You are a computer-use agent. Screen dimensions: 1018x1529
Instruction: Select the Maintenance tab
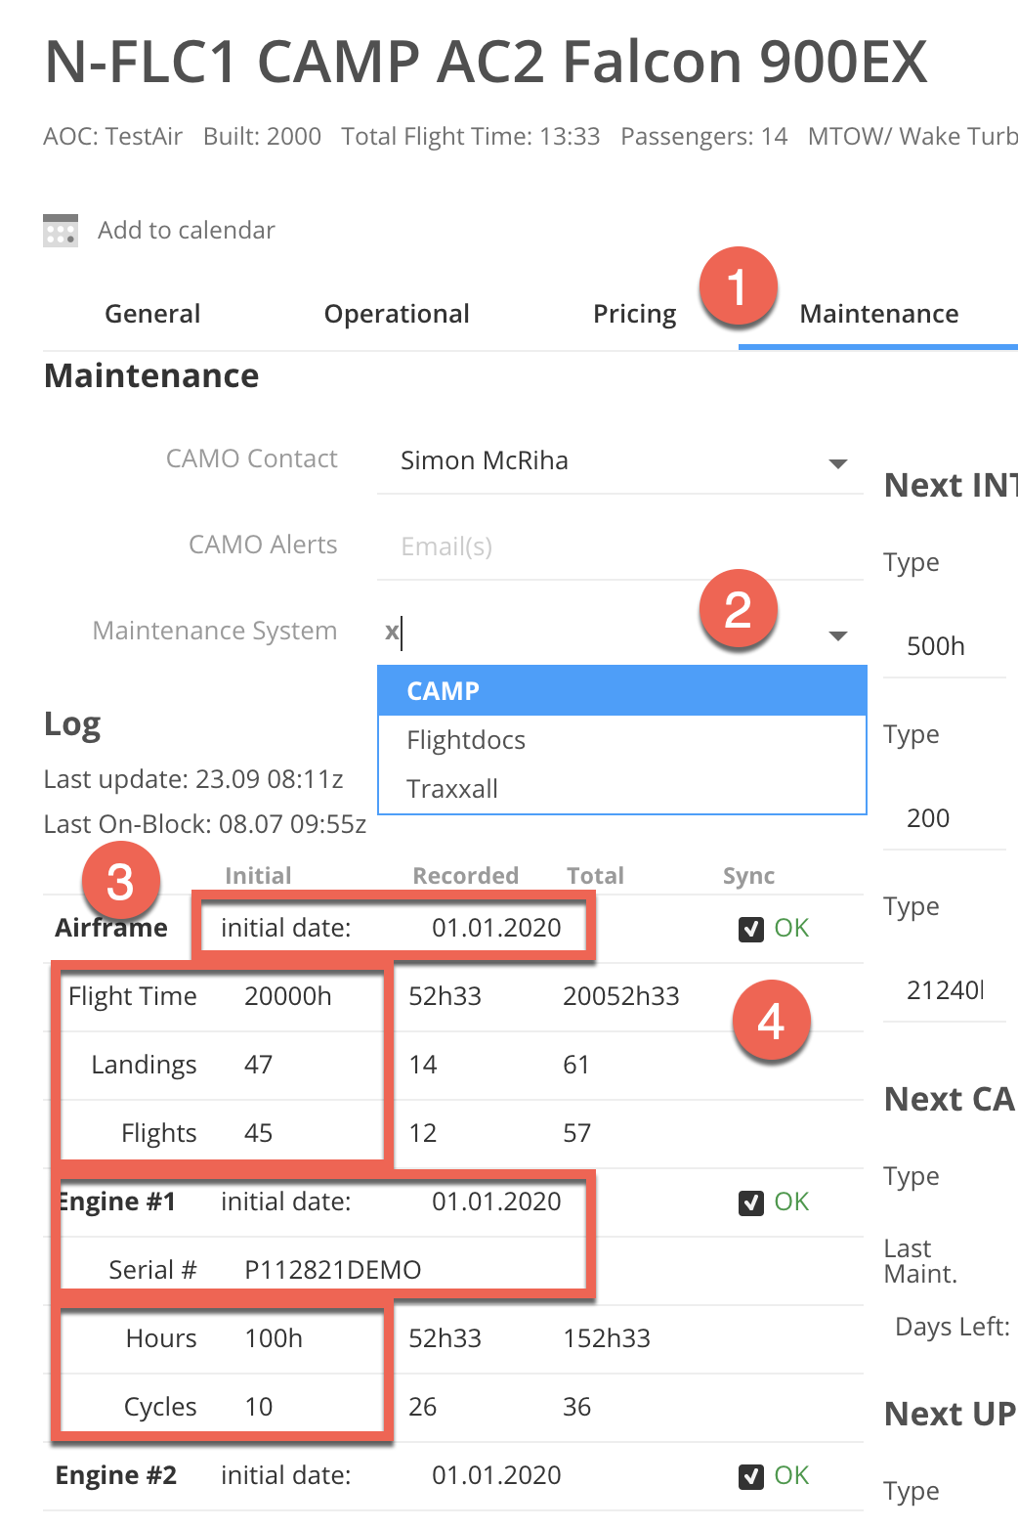click(x=878, y=314)
